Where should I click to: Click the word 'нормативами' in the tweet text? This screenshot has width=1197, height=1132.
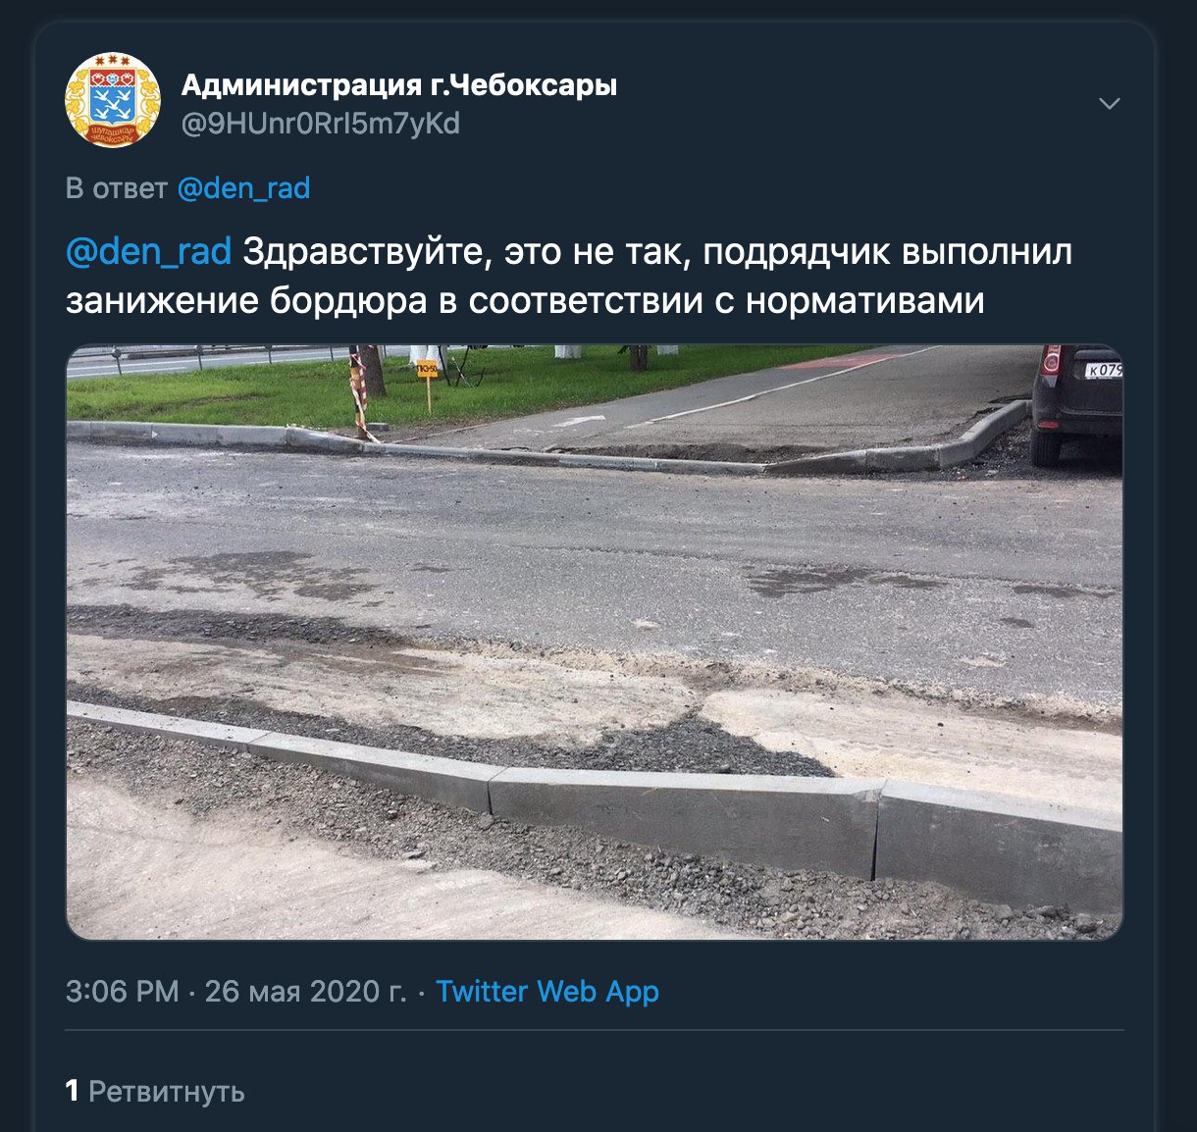coord(865,300)
